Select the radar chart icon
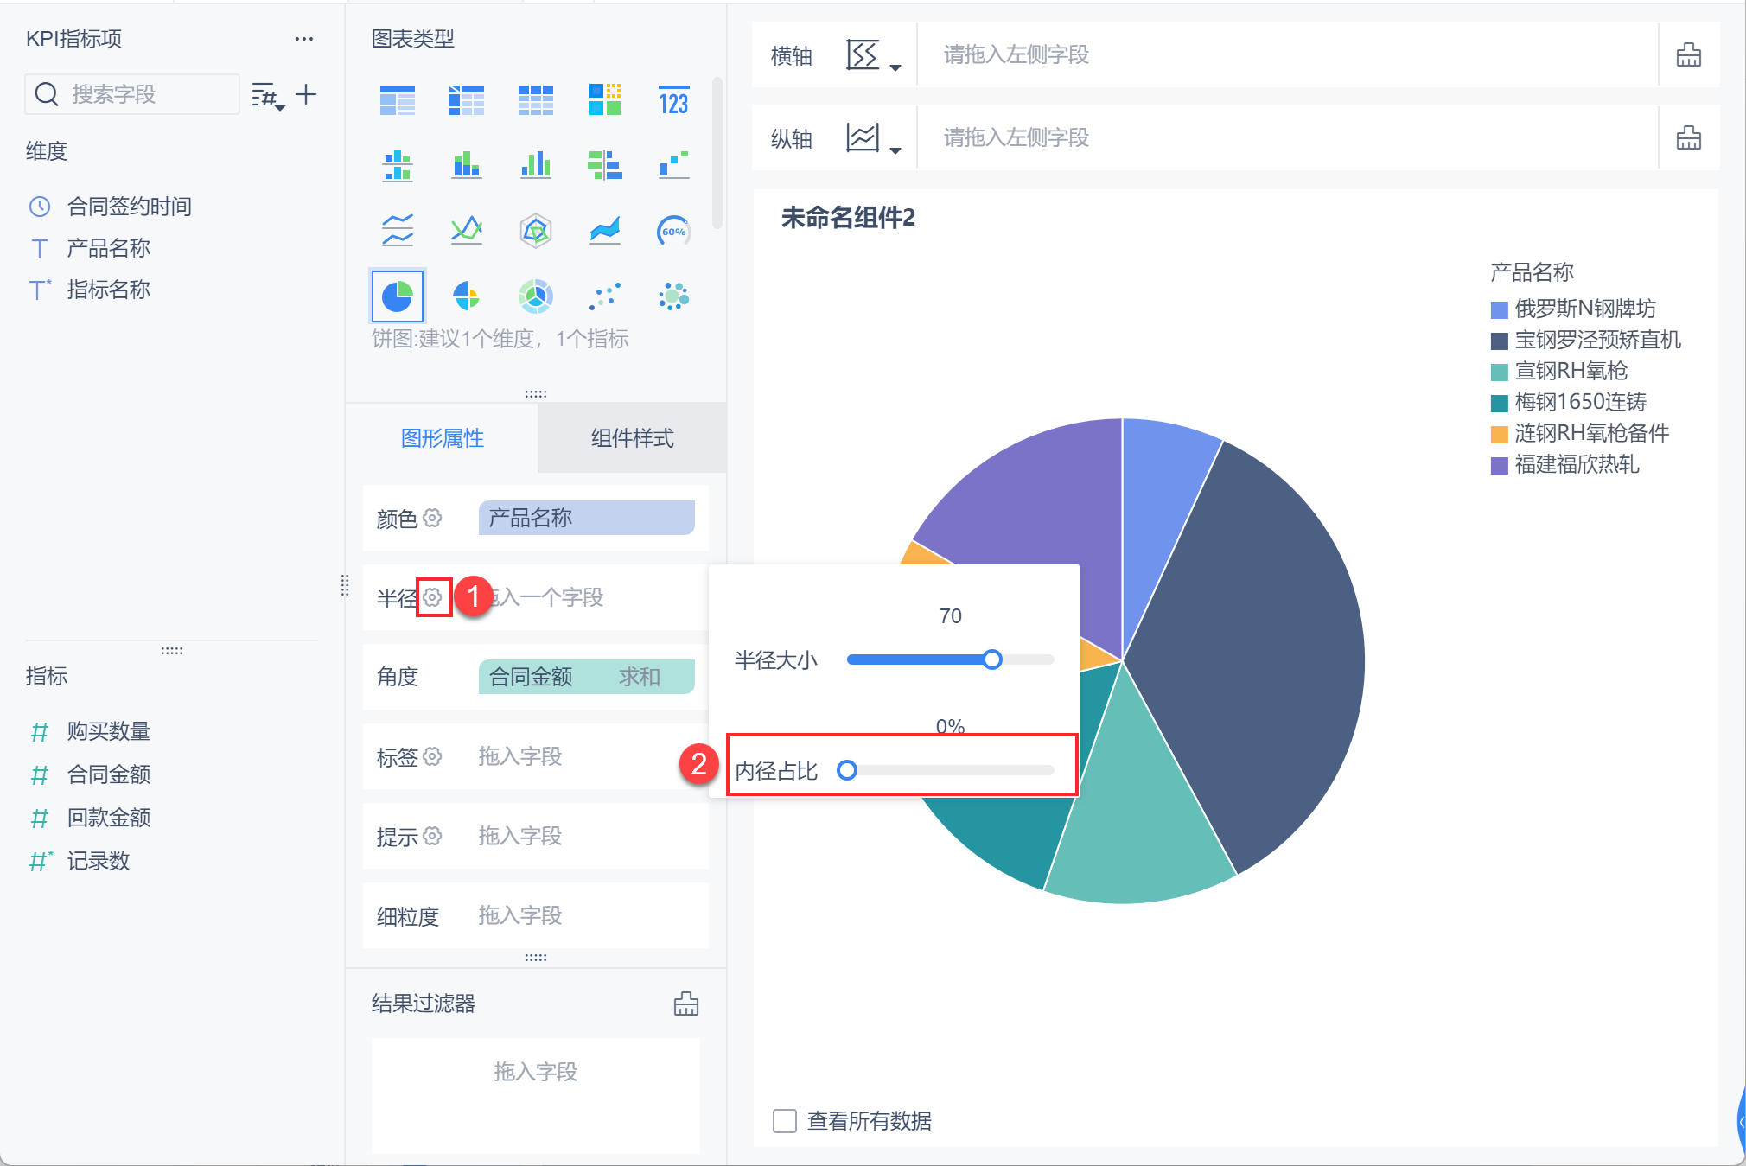Screen dimensions: 1746x1166 pyautogui.click(x=535, y=231)
